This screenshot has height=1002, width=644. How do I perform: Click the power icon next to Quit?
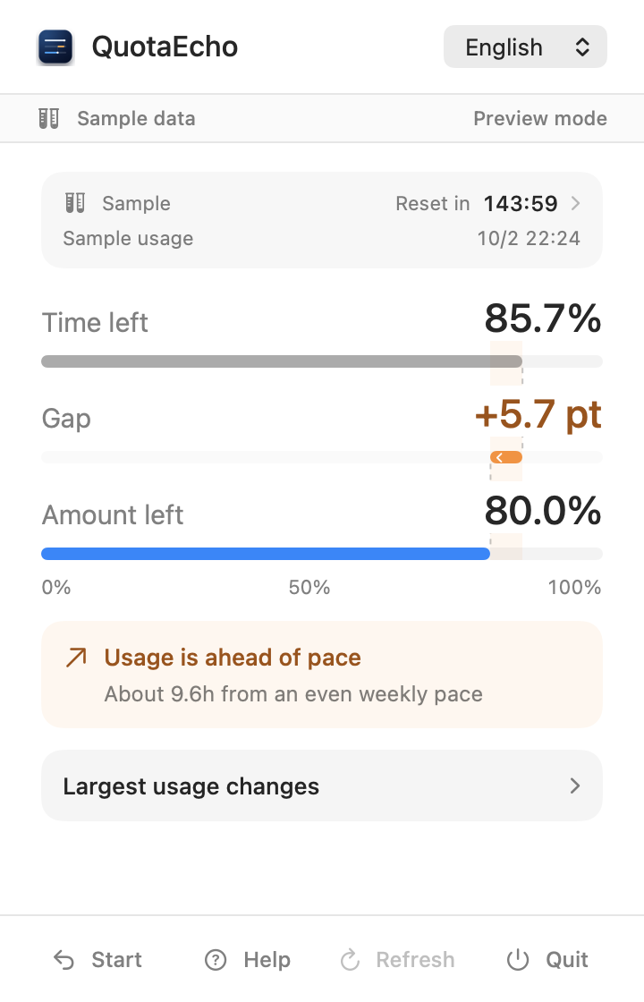coord(518,960)
